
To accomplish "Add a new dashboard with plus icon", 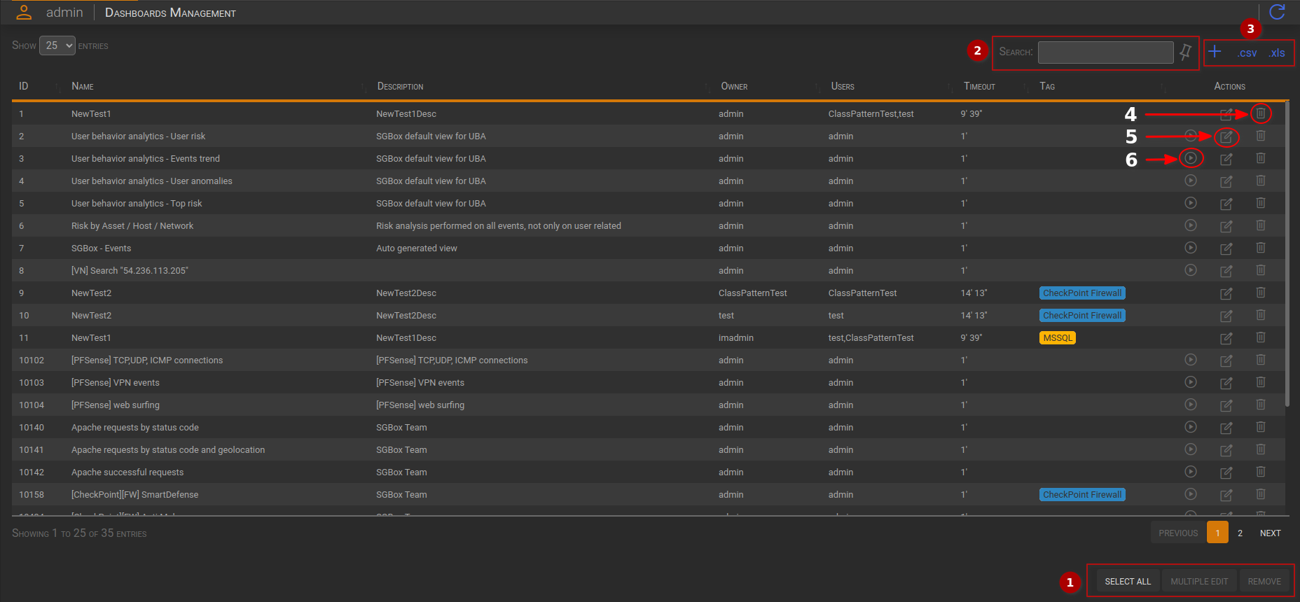I will (x=1215, y=52).
